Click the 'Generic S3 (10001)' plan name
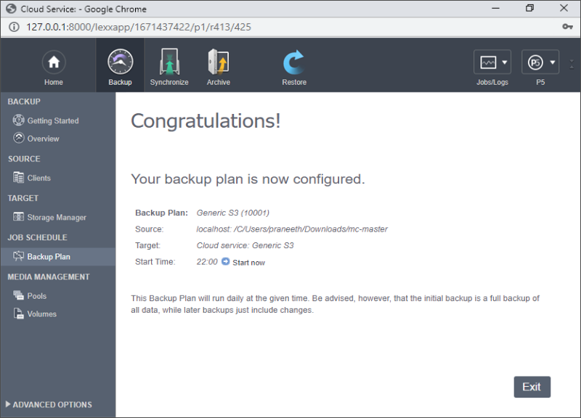 [x=232, y=213]
